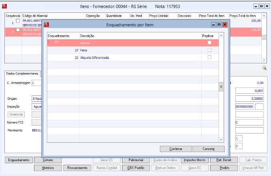Click the Sequência column header in Itens grid
Screen dimensions: 271x176
[13, 16]
